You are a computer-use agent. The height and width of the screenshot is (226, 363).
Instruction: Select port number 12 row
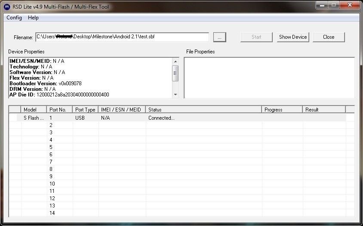coord(181,198)
